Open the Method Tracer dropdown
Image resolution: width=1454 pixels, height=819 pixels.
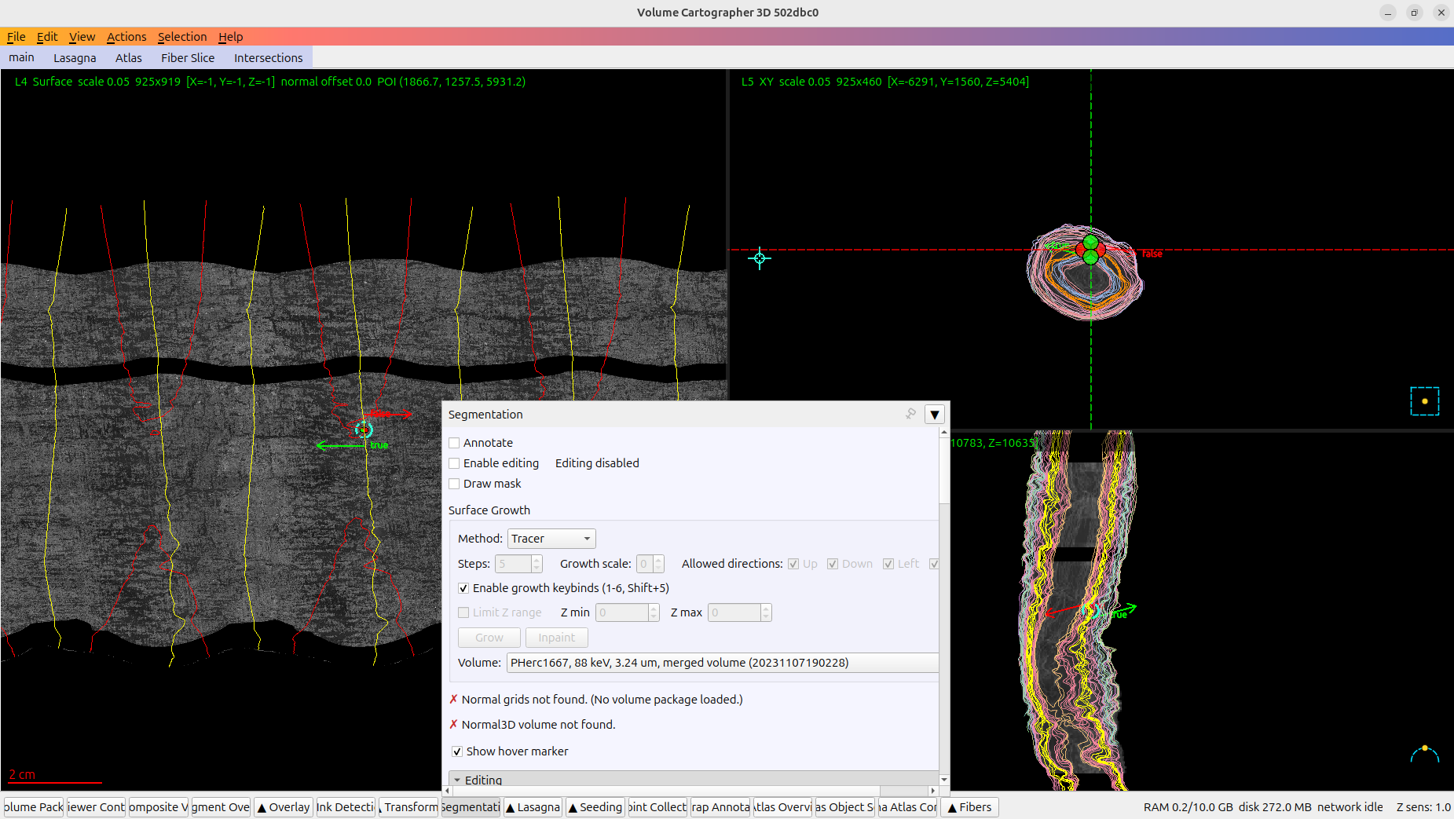click(x=551, y=539)
